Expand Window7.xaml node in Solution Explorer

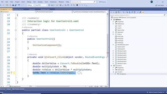click(113, 63)
